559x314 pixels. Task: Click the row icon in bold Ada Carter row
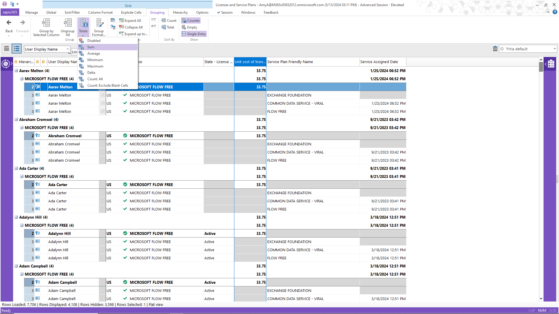(x=38, y=184)
